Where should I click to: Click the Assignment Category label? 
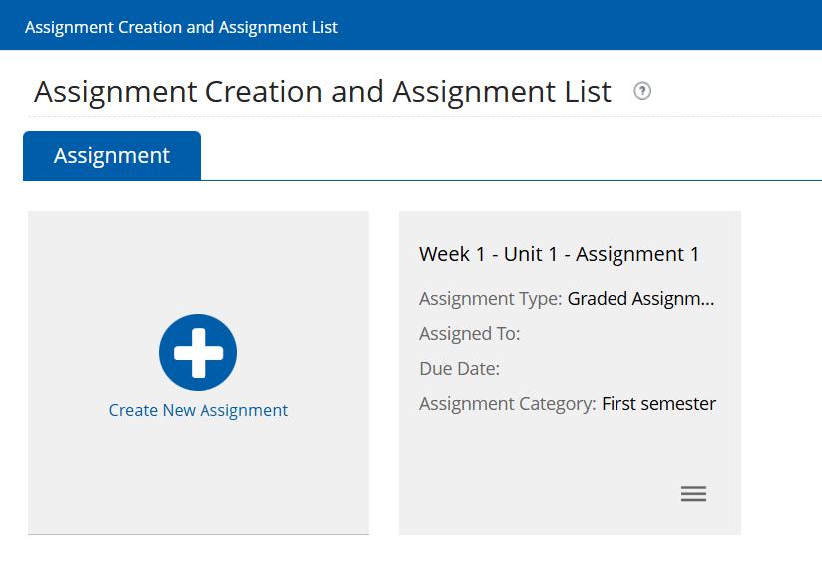point(507,404)
